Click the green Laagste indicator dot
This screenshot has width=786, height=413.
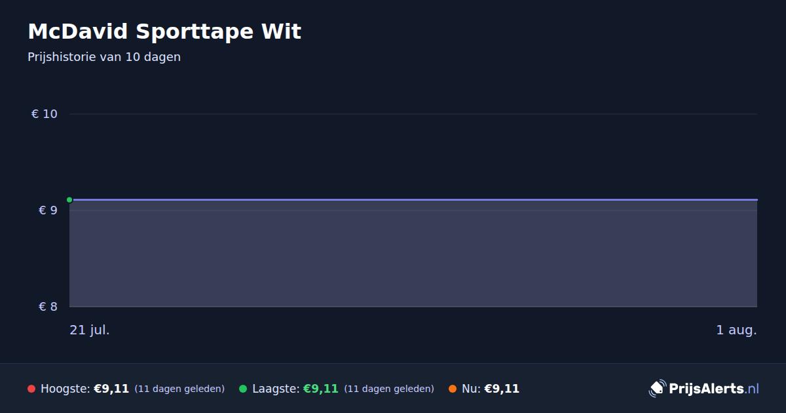pyautogui.click(x=243, y=389)
